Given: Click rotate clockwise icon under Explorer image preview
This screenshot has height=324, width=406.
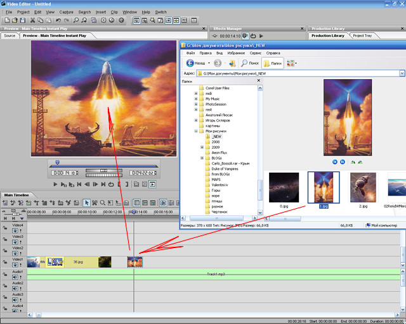Looking at the screenshot, I should pos(353,162).
